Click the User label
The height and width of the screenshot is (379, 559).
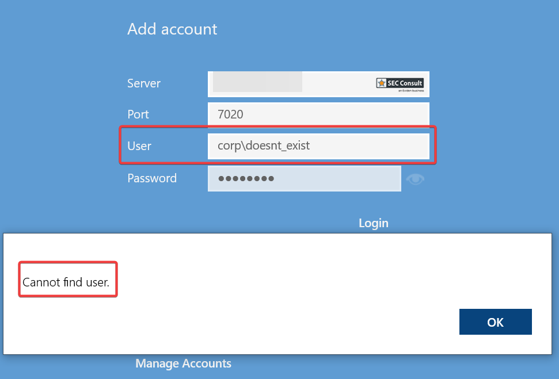pos(139,146)
